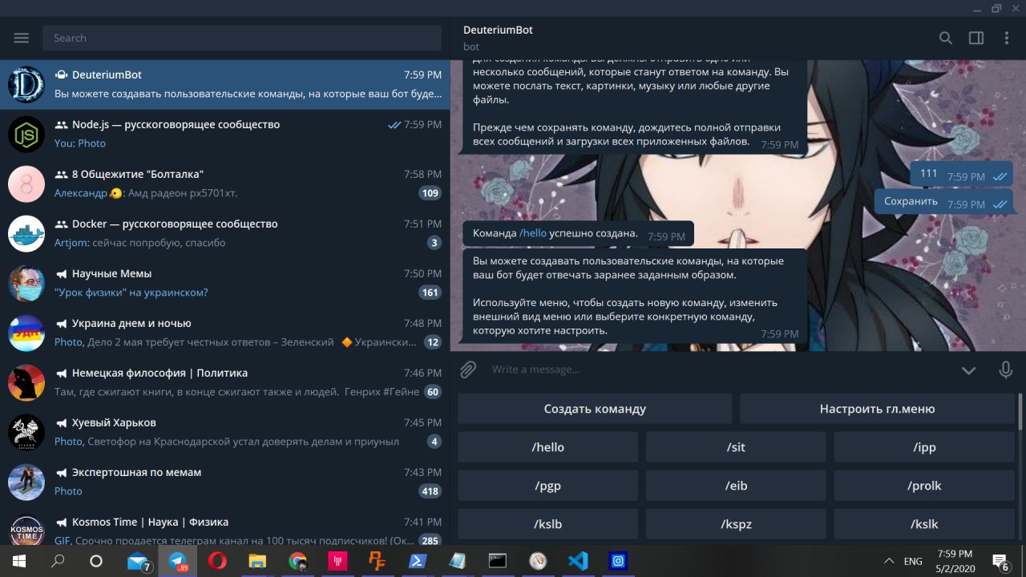This screenshot has height=577, width=1026.
Task: Open PowerShell from taskbar
Action: coord(417,561)
